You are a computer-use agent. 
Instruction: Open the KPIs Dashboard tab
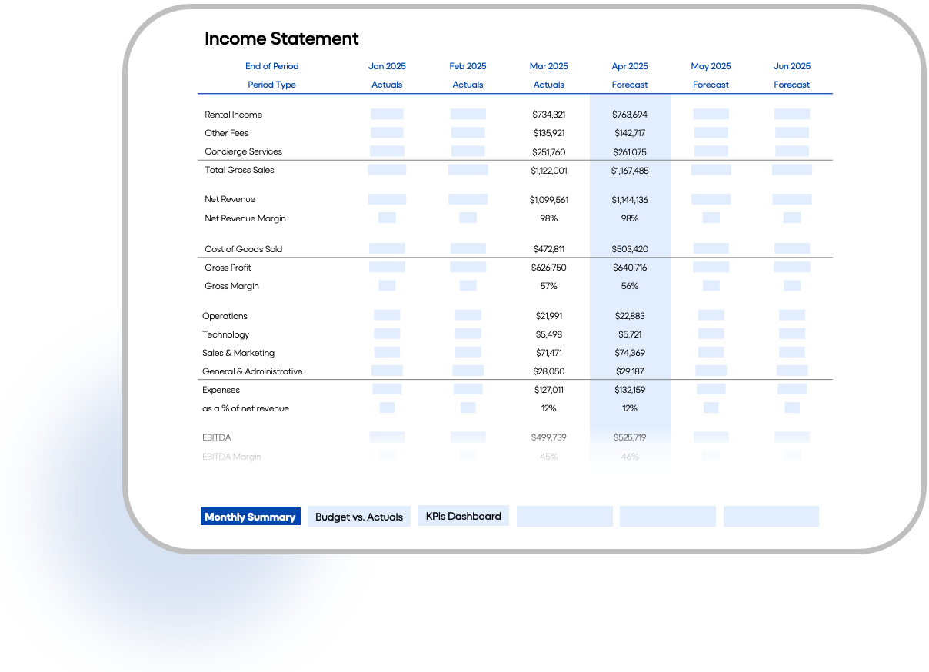point(463,516)
